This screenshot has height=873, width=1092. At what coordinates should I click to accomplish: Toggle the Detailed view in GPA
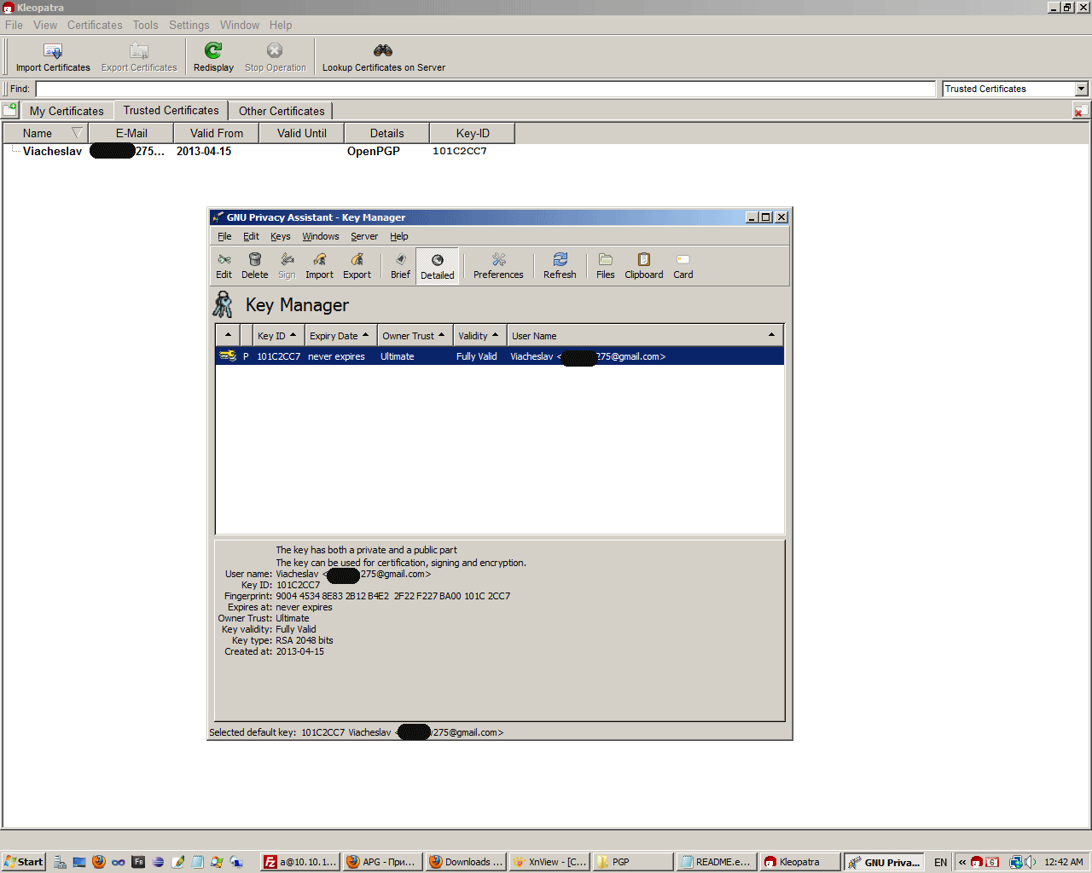[x=438, y=266]
